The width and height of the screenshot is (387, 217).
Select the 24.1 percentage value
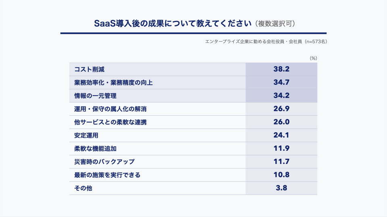[x=281, y=135]
